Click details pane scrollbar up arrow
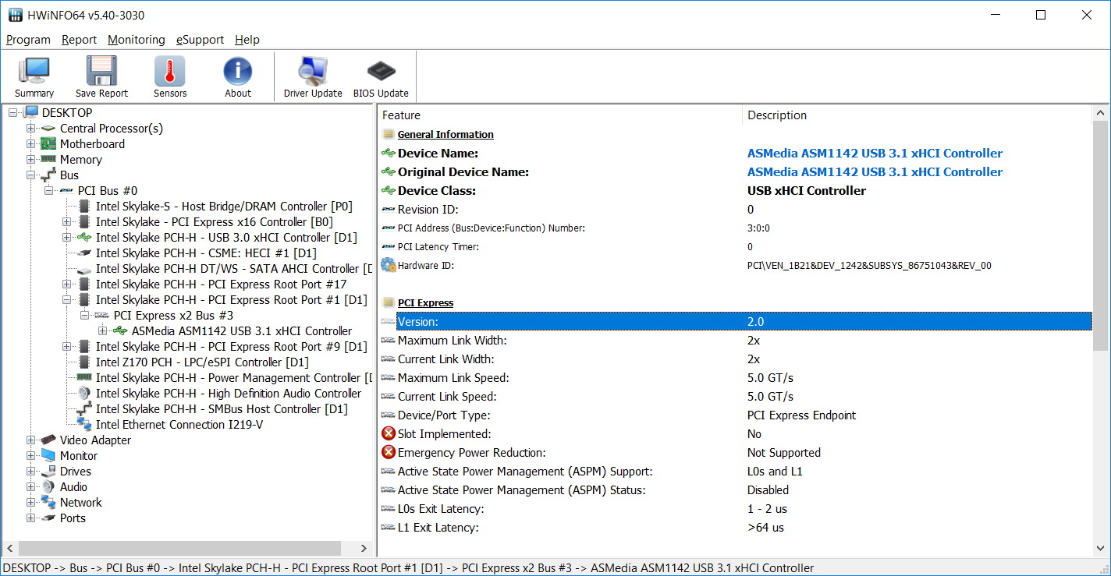This screenshot has width=1111, height=576. [x=1101, y=114]
